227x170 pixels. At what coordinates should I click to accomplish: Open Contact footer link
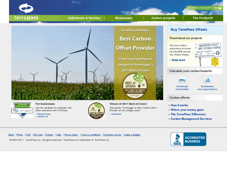(x=49, y=135)
